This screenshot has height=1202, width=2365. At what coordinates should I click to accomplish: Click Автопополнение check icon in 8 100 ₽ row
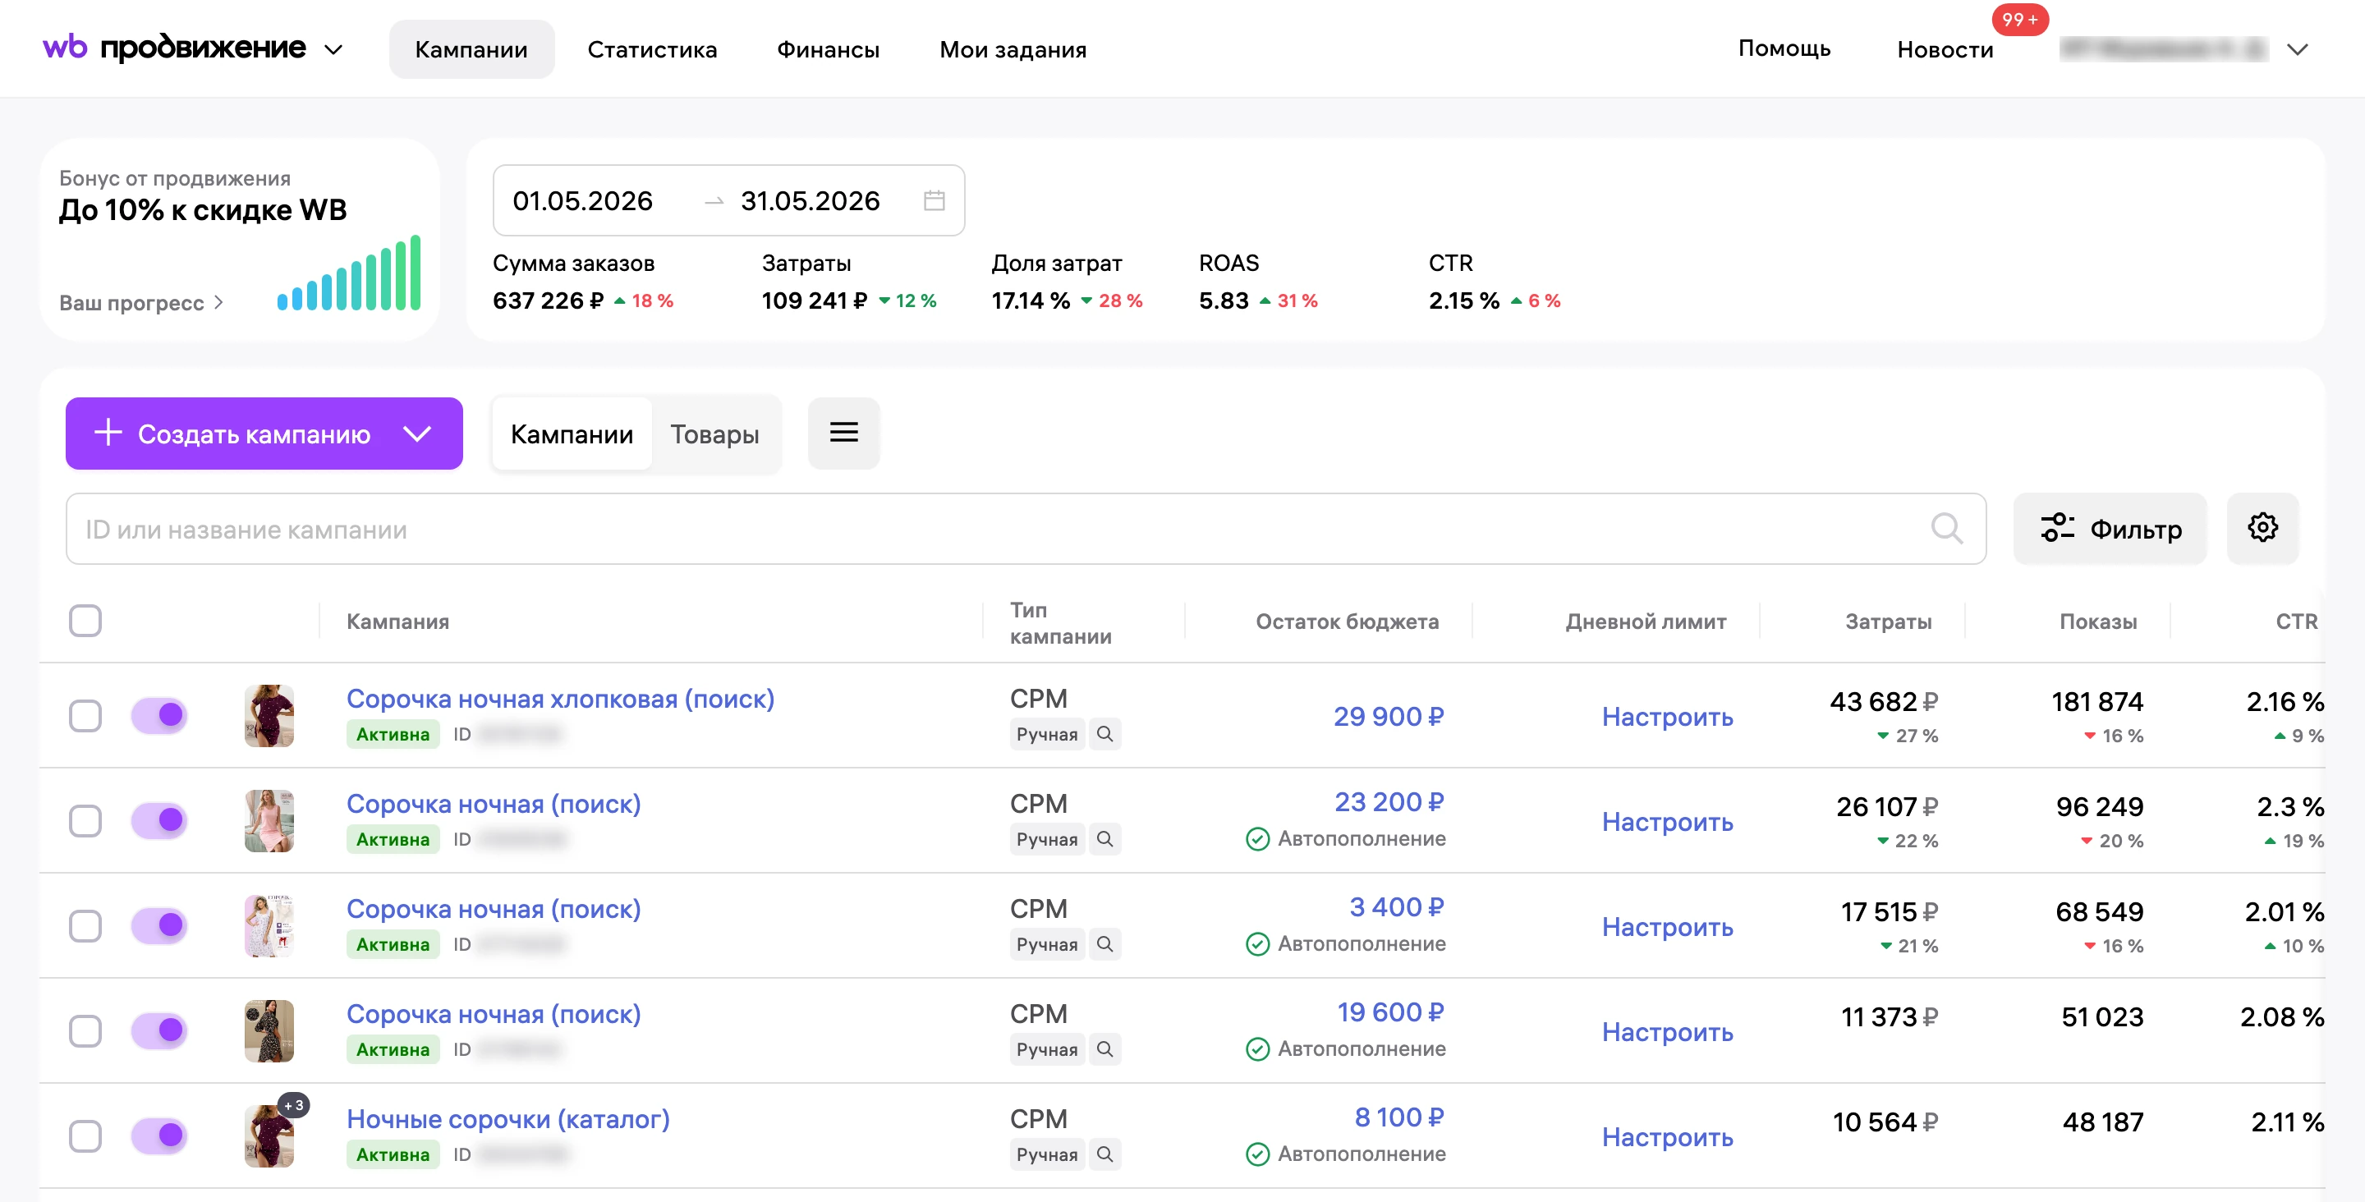(x=1257, y=1154)
